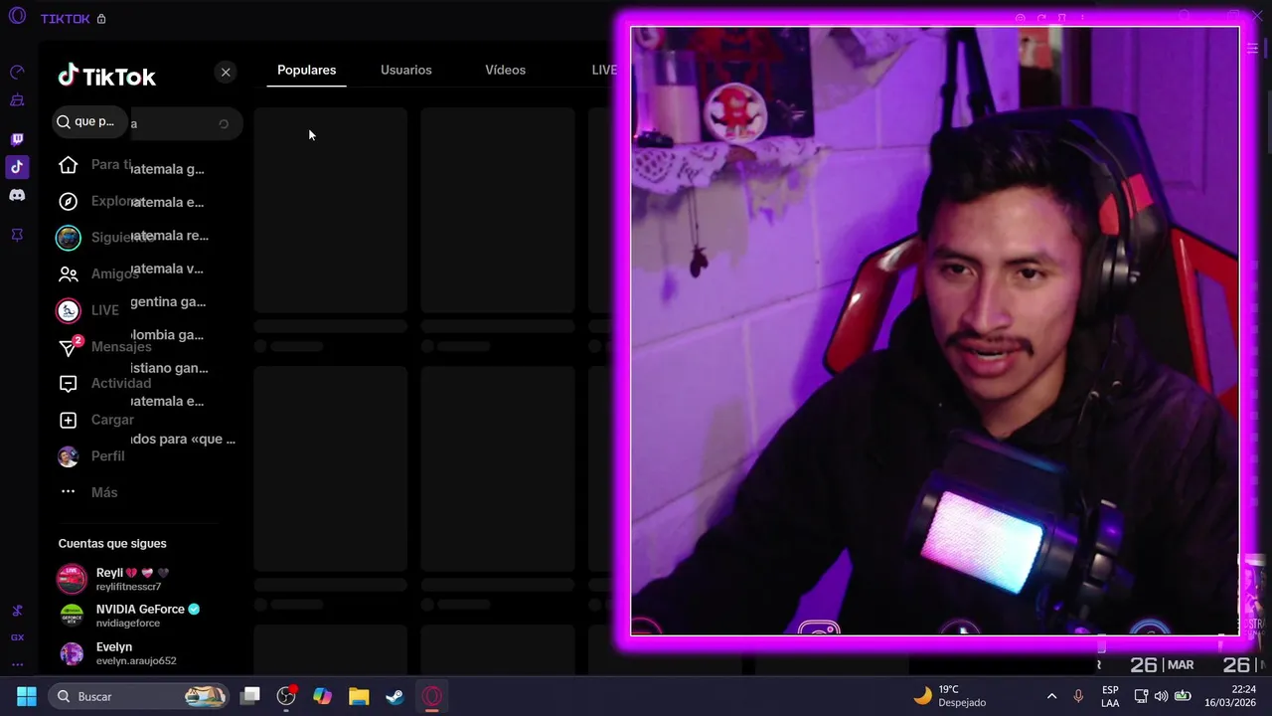Click the taskbar Buscar search box
This screenshot has width=1272, height=716.
pos(139,696)
